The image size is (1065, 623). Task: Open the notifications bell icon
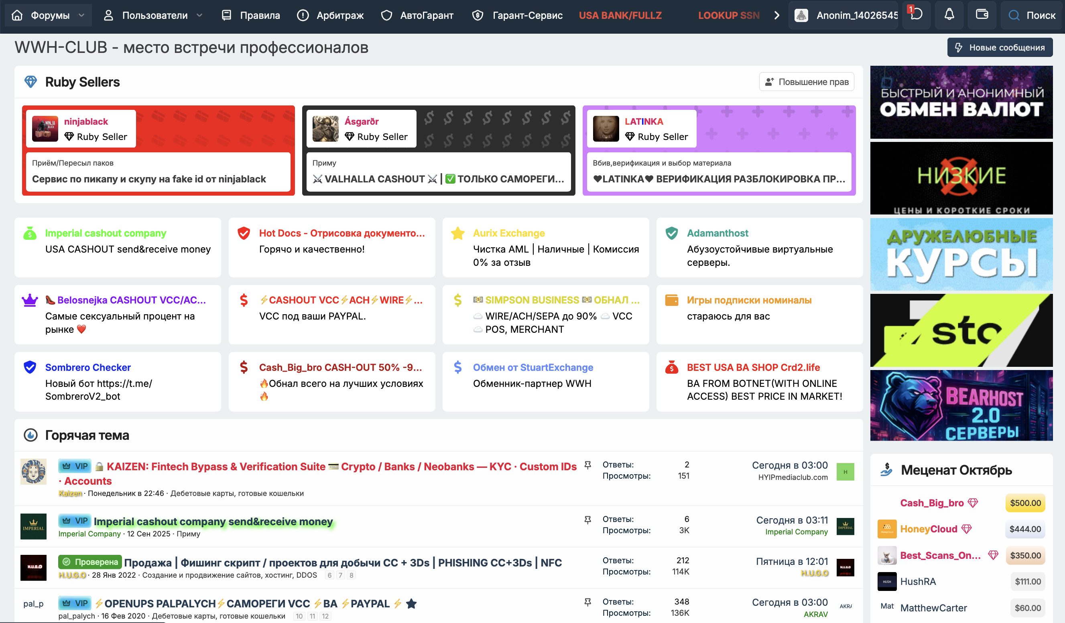(949, 15)
